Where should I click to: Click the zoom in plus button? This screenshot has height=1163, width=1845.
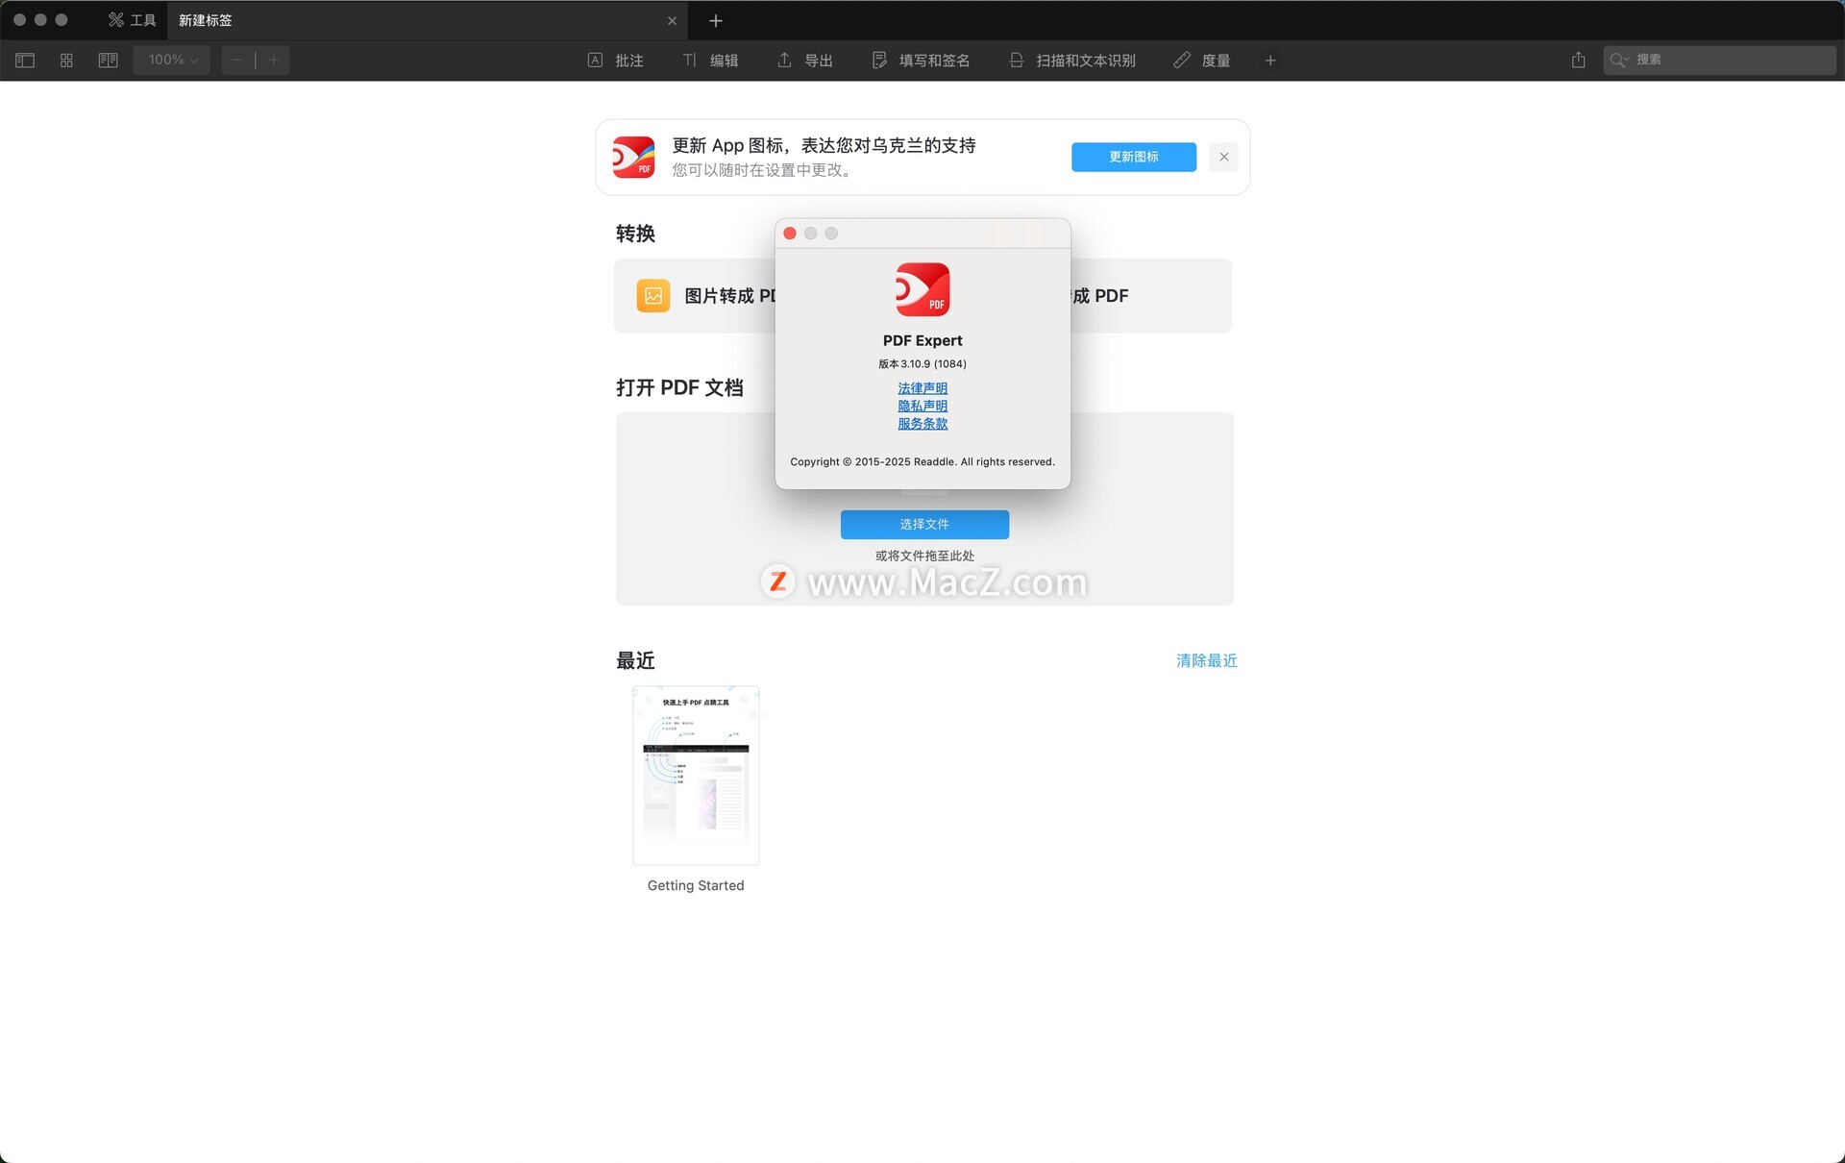(274, 61)
